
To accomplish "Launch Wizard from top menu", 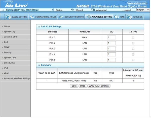I will coord(79,10).
